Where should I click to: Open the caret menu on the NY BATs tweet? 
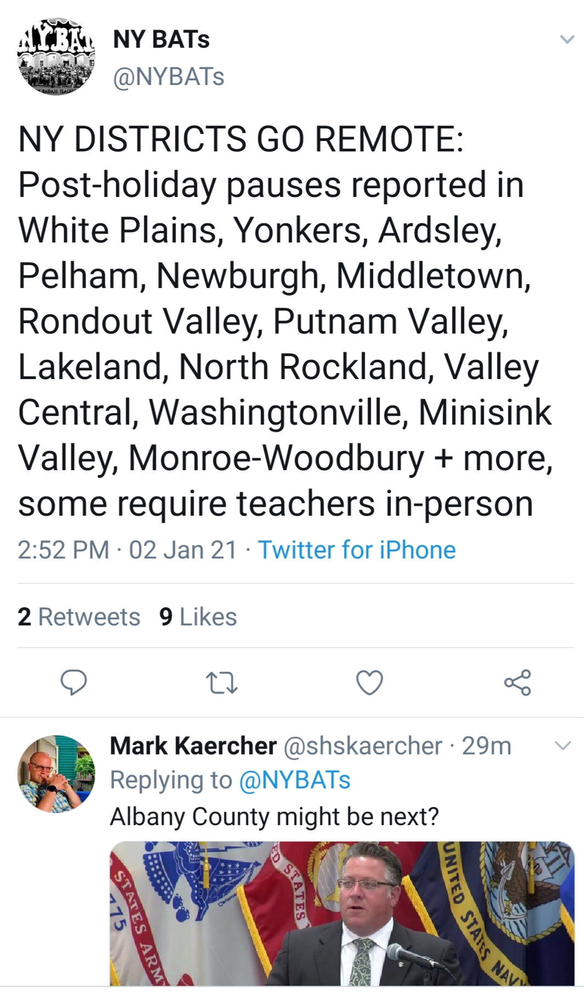pyautogui.click(x=568, y=39)
